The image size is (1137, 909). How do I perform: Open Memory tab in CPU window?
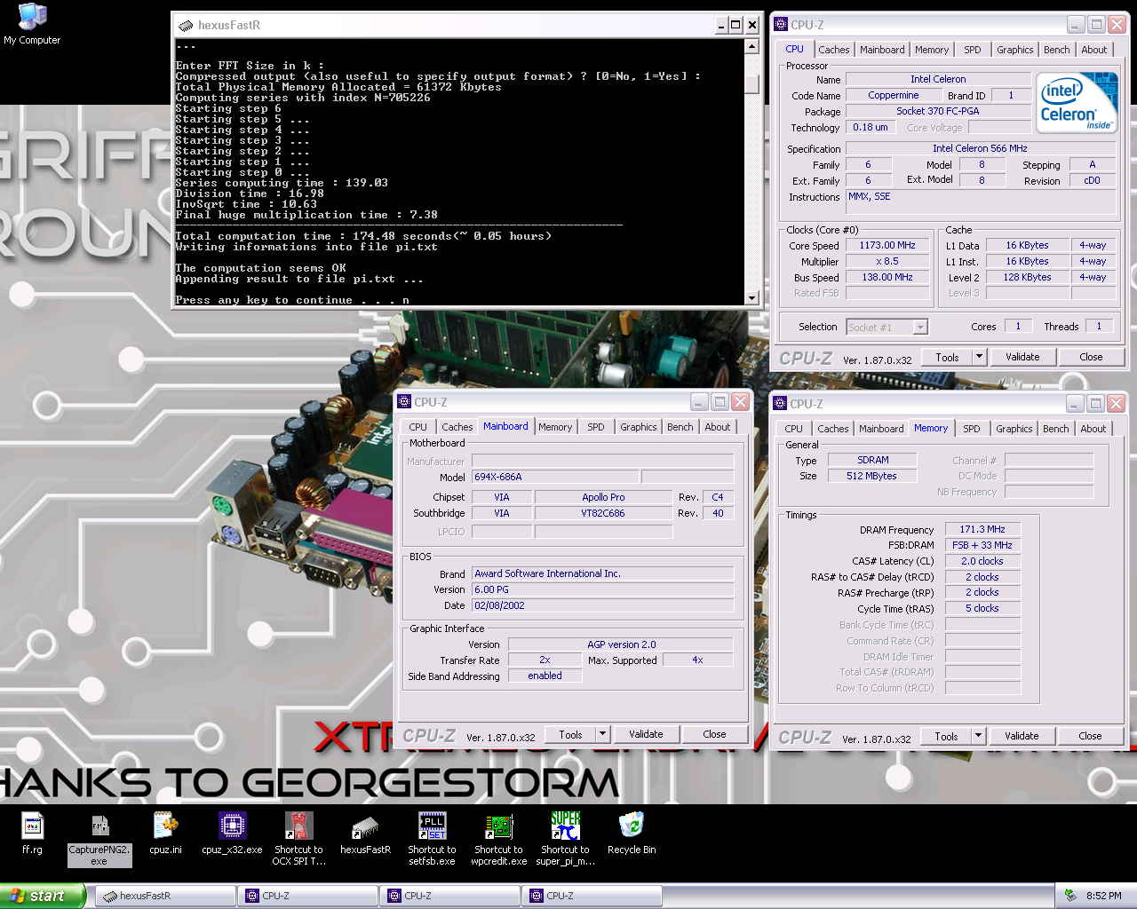click(932, 50)
